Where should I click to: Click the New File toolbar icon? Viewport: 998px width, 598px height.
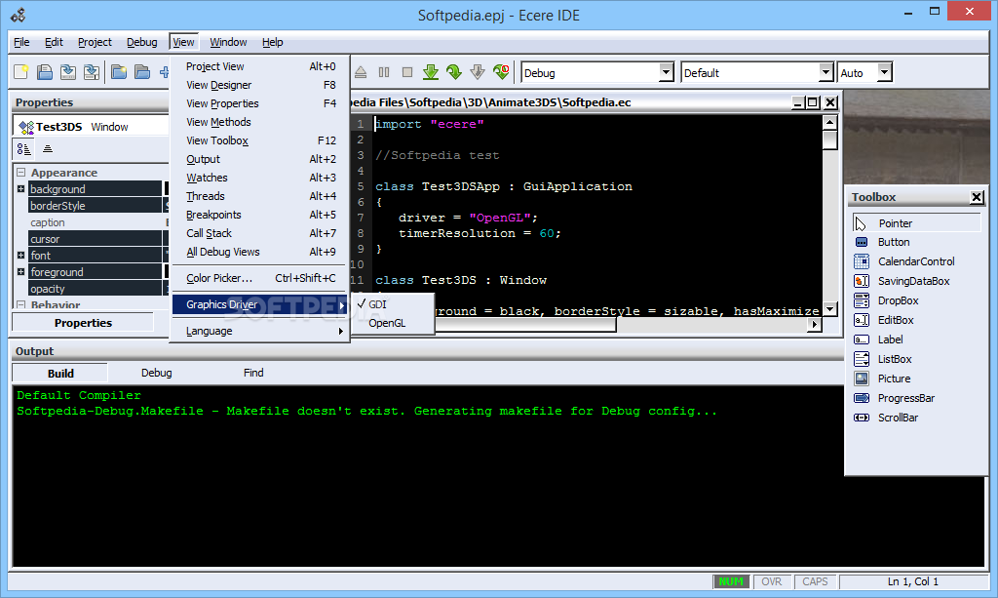[21, 72]
